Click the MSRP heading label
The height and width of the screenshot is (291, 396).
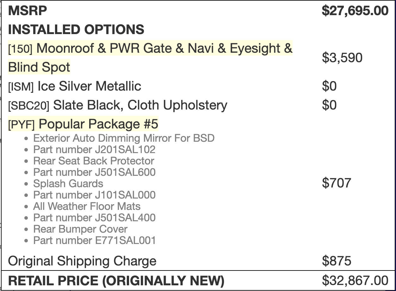click(x=28, y=11)
